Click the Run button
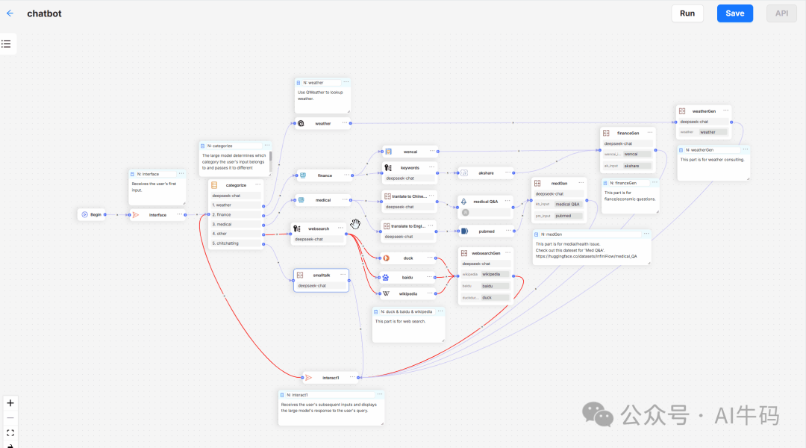Viewport: 806px width, 448px height. click(687, 13)
